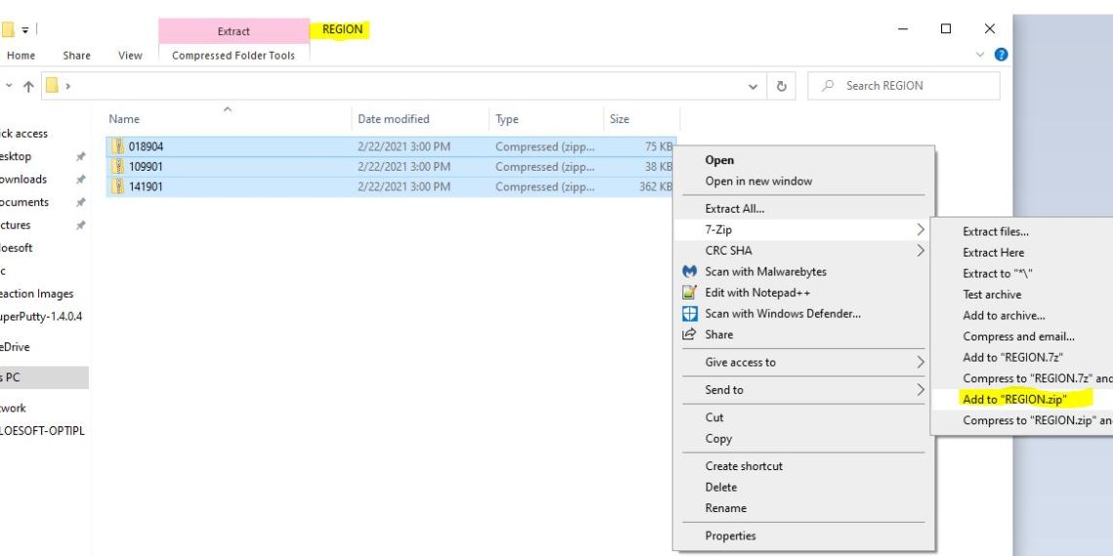This screenshot has width=1113, height=556.
Task: Switch to the View ribbon tab
Action: (130, 56)
